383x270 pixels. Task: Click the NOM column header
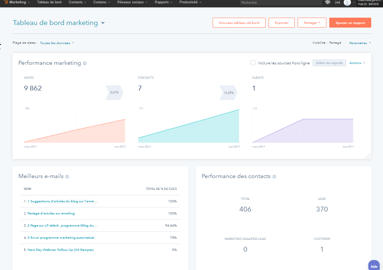[27, 189]
